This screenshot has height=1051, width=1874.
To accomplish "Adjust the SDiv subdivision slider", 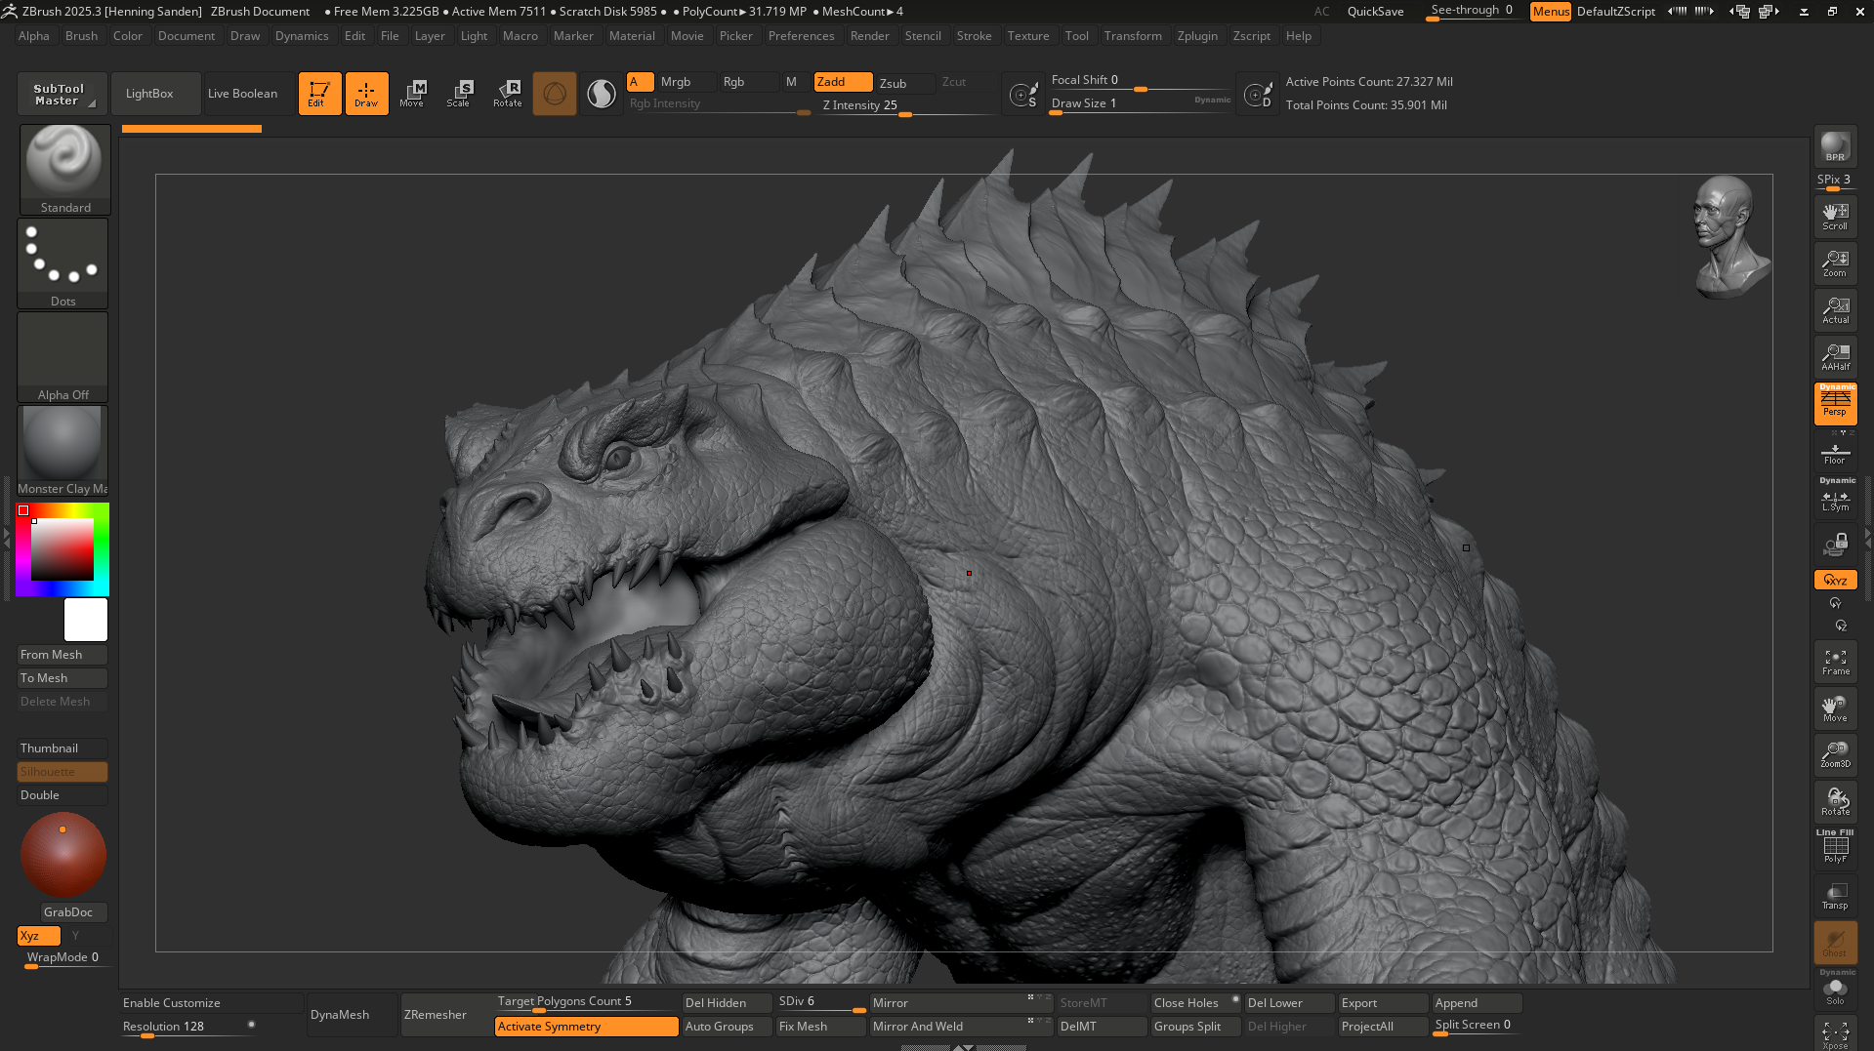I will 820,1002.
